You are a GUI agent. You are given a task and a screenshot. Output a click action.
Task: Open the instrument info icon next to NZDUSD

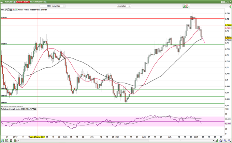point(14,2)
